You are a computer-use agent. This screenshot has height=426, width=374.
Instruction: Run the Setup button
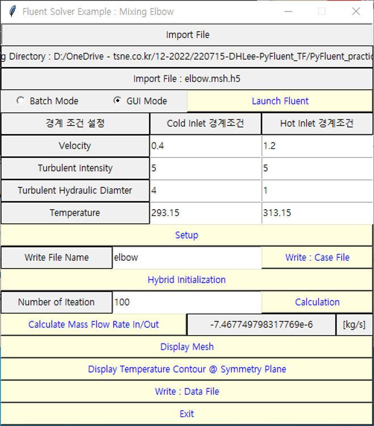pyautogui.click(x=187, y=235)
